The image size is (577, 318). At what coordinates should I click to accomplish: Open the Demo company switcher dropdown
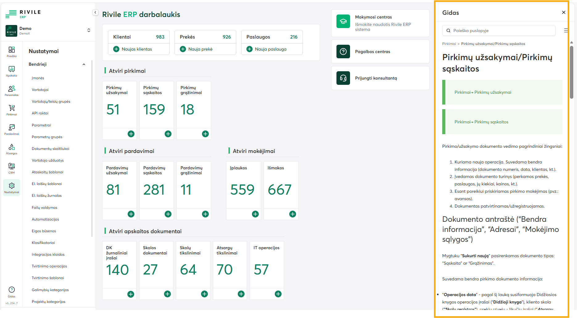point(89,30)
